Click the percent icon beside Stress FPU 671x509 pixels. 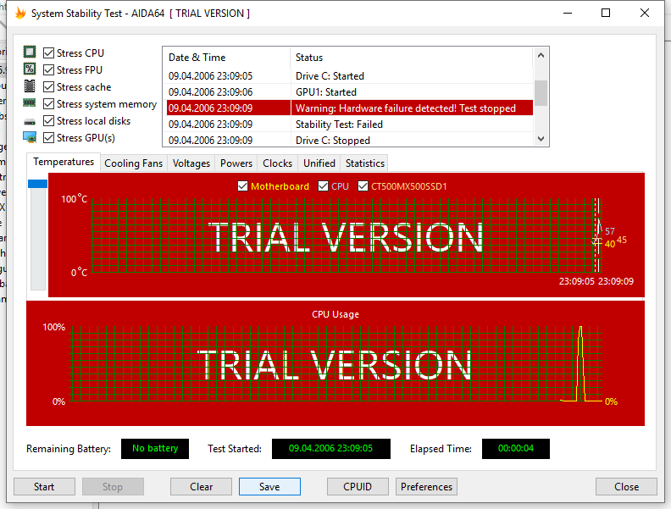click(30, 69)
